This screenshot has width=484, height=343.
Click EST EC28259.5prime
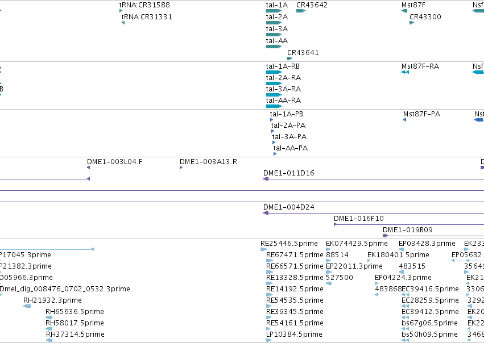coord(406,306)
